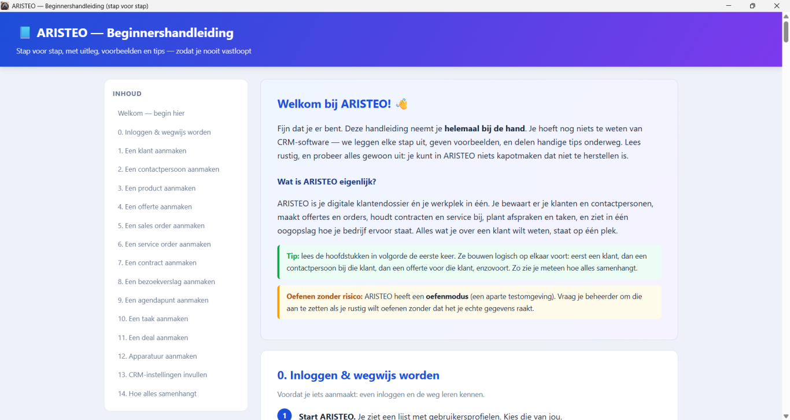
Task: Click the scrollbar up arrow
Action: coord(786,16)
